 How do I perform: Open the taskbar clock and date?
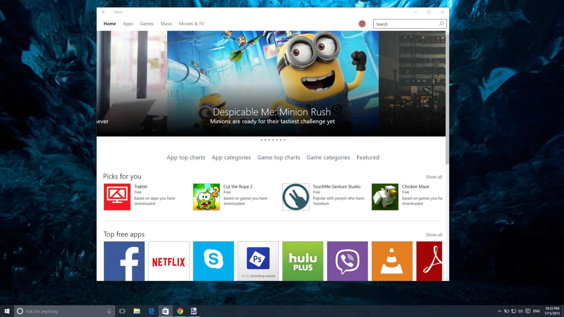coord(552,311)
